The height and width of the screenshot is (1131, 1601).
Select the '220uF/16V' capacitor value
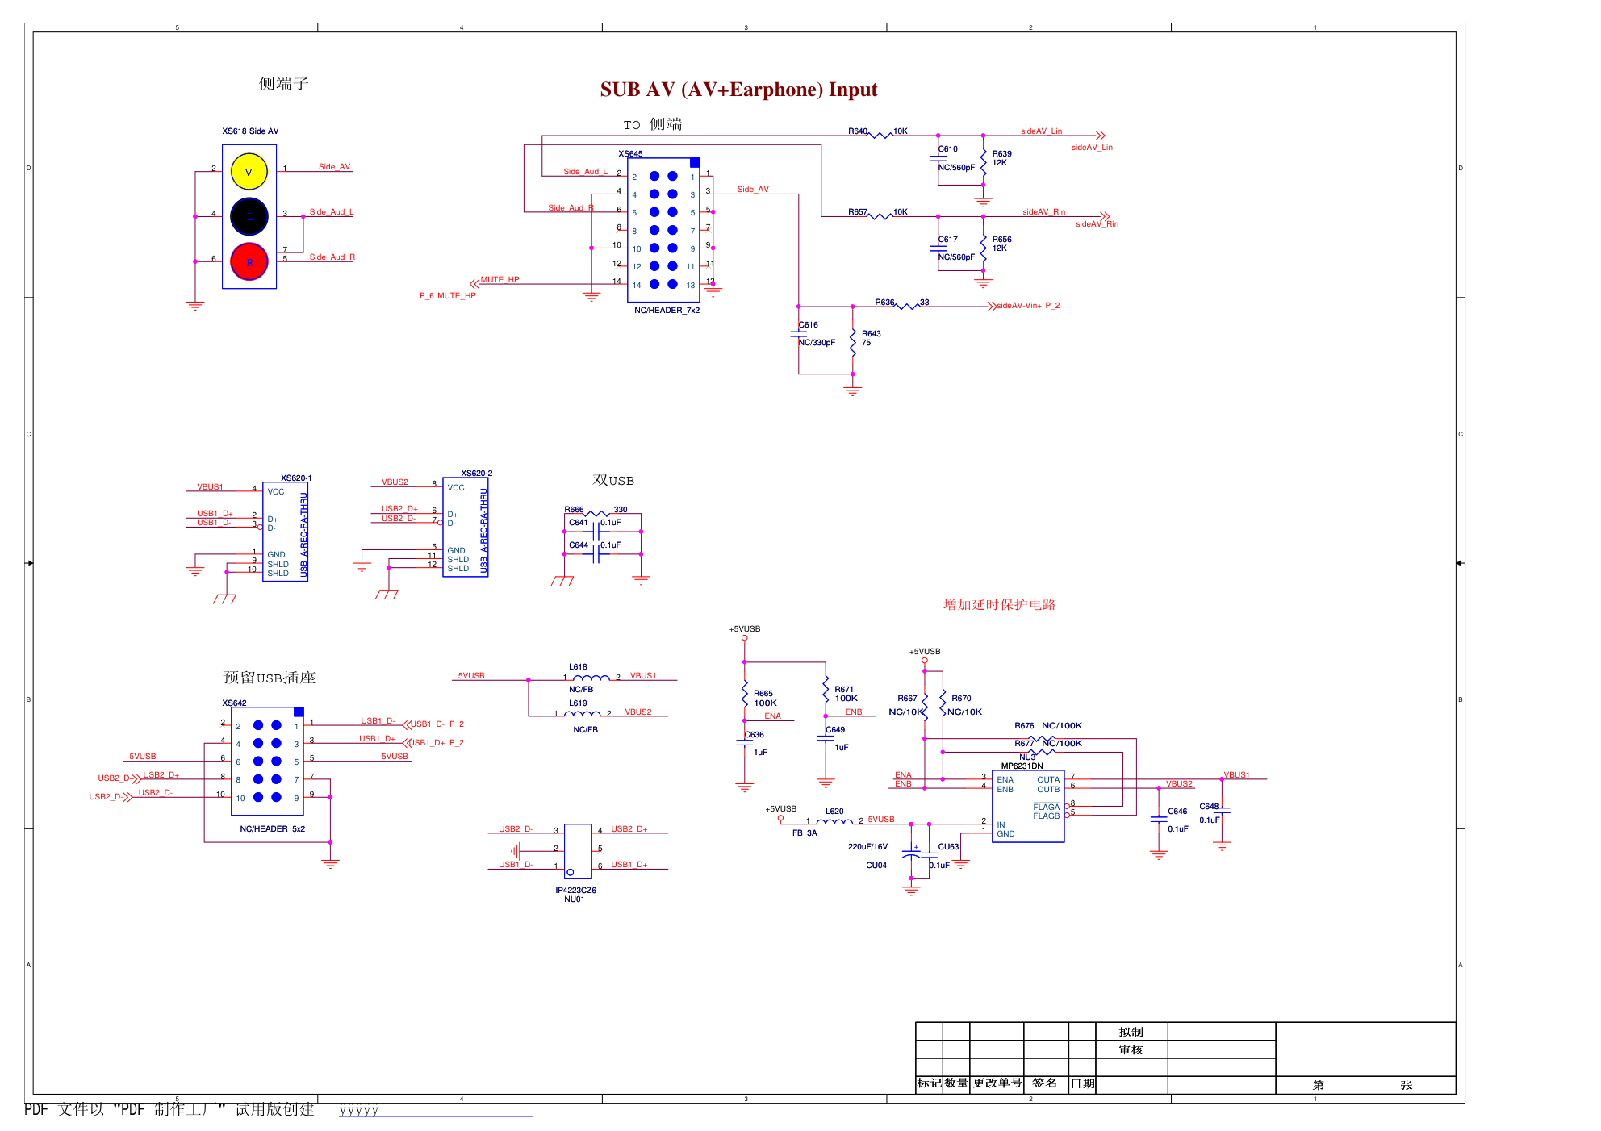(x=867, y=846)
